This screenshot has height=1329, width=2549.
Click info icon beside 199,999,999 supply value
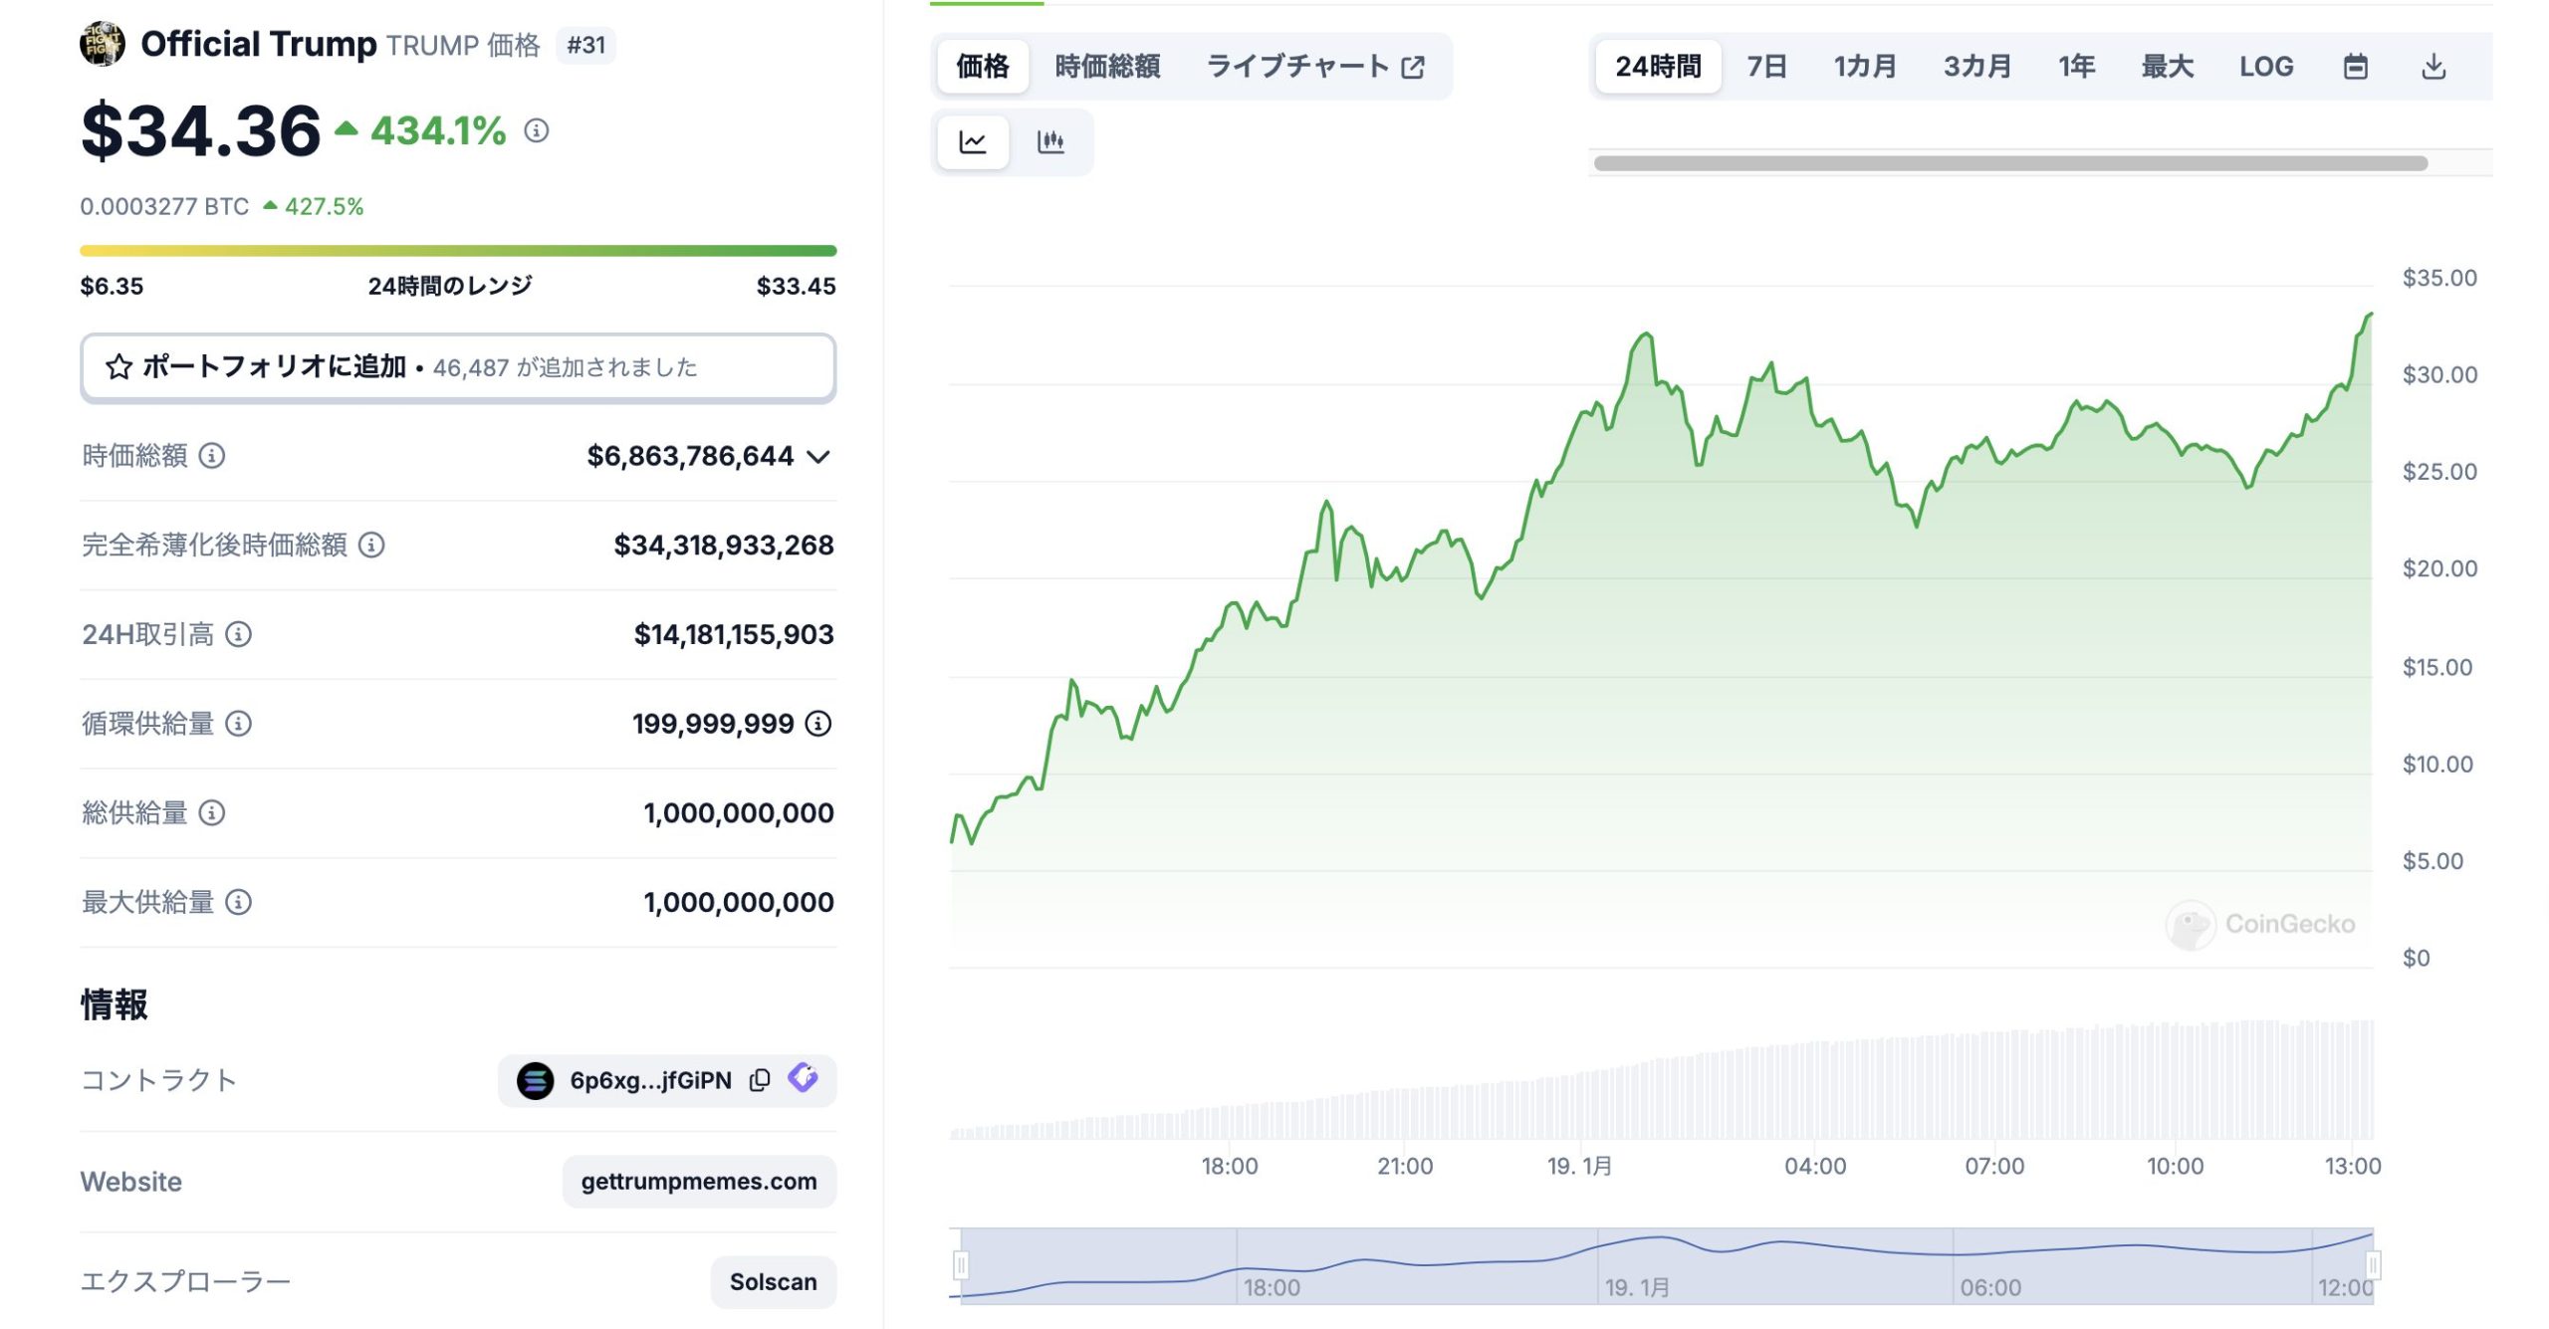(818, 724)
